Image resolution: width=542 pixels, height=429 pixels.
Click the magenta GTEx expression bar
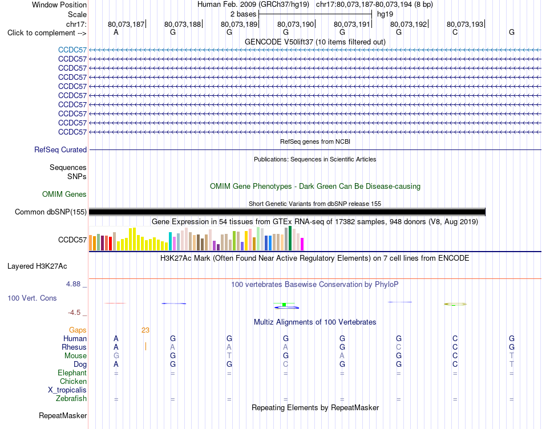pyautogui.click(x=302, y=244)
